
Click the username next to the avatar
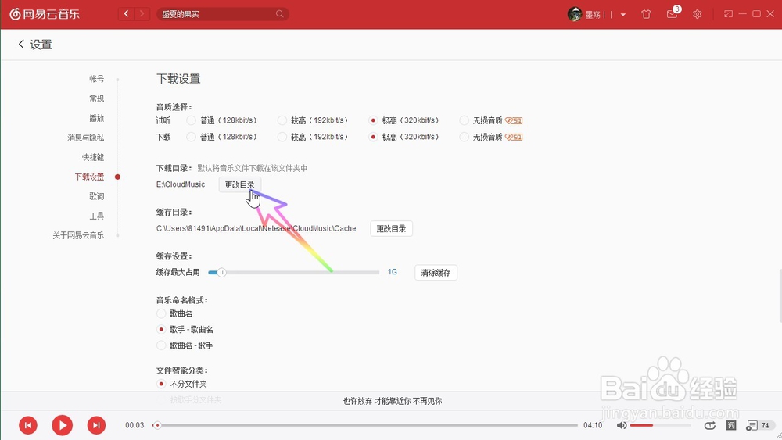pos(598,14)
